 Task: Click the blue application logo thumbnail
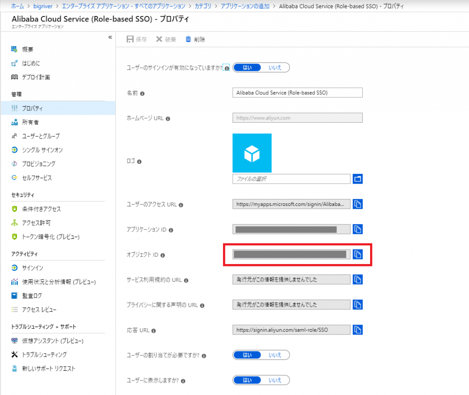[252, 153]
